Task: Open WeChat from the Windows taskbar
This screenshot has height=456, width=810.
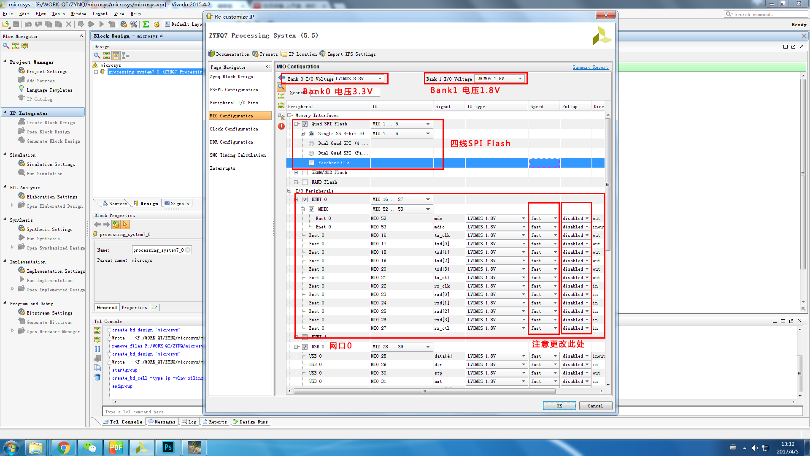Action: point(90,447)
